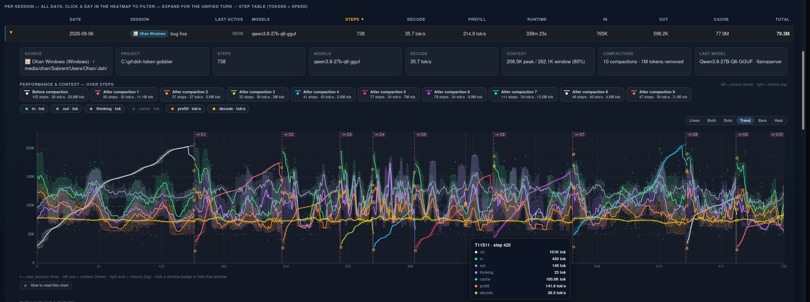The image size is (810, 302).
Task: Click 'Qwen3.8-27B-Q6-GGUF · llamaserver' last model text
Action: point(741,61)
